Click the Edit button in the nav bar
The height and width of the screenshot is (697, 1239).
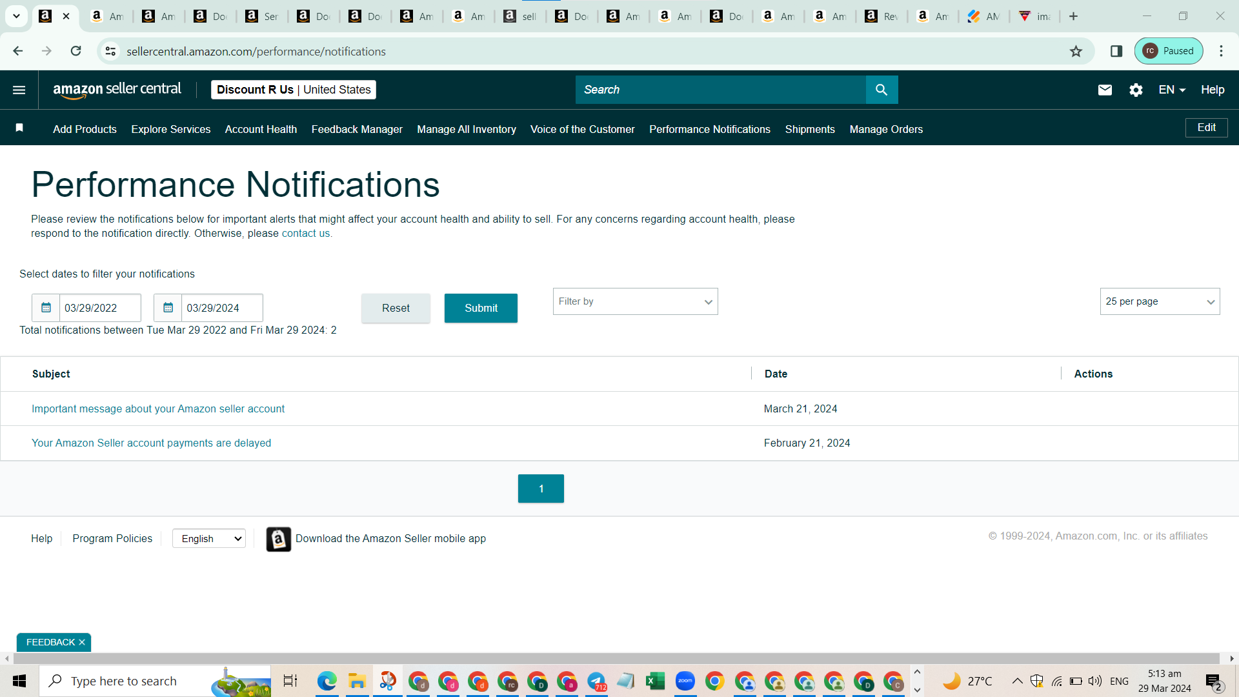(x=1207, y=128)
